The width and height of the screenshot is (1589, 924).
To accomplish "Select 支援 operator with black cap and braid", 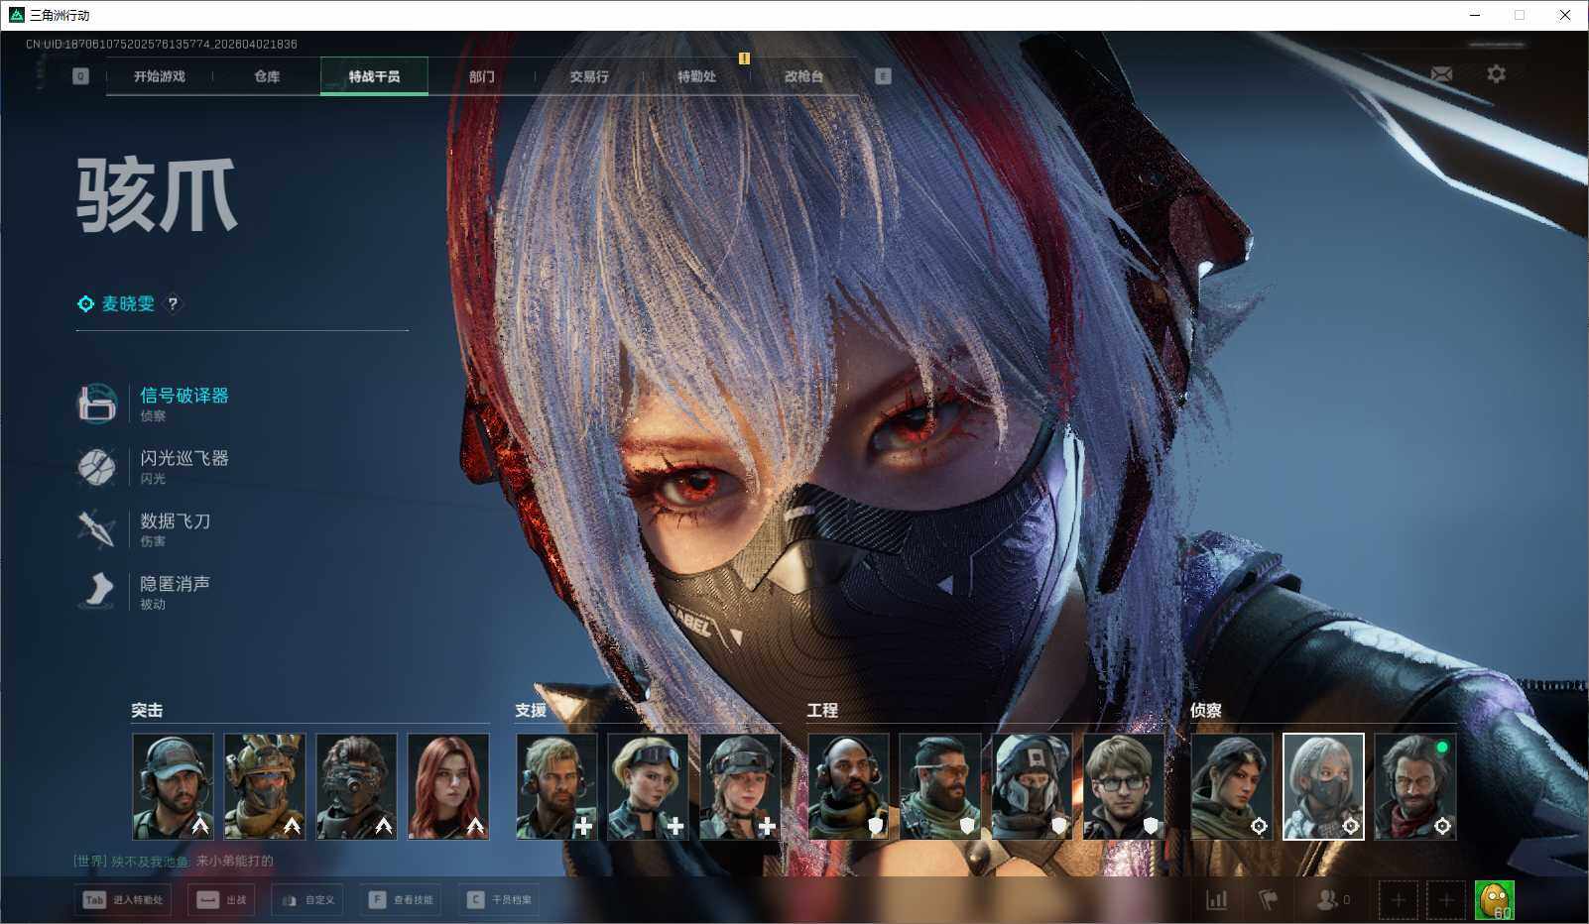I will pyautogui.click(x=740, y=786).
